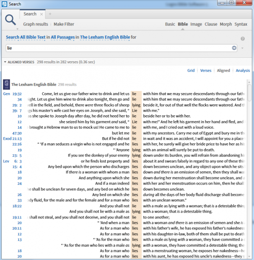Open the search history dropdown arrow
This screenshot has height=260, width=254.
242,48
